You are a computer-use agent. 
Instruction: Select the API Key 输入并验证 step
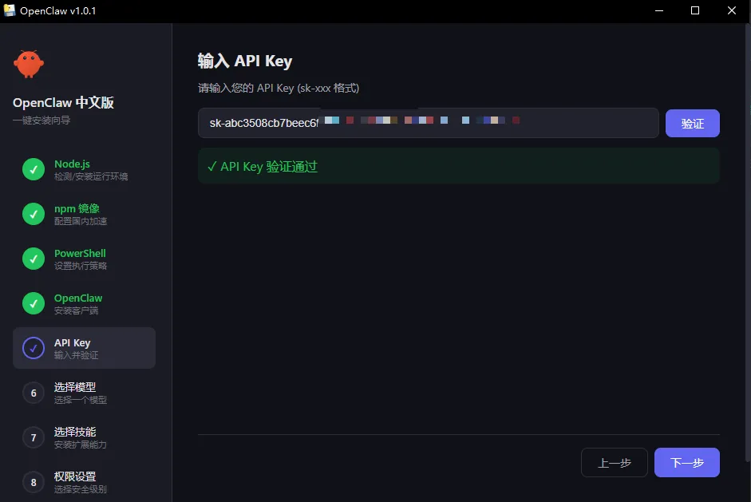[x=85, y=348]
